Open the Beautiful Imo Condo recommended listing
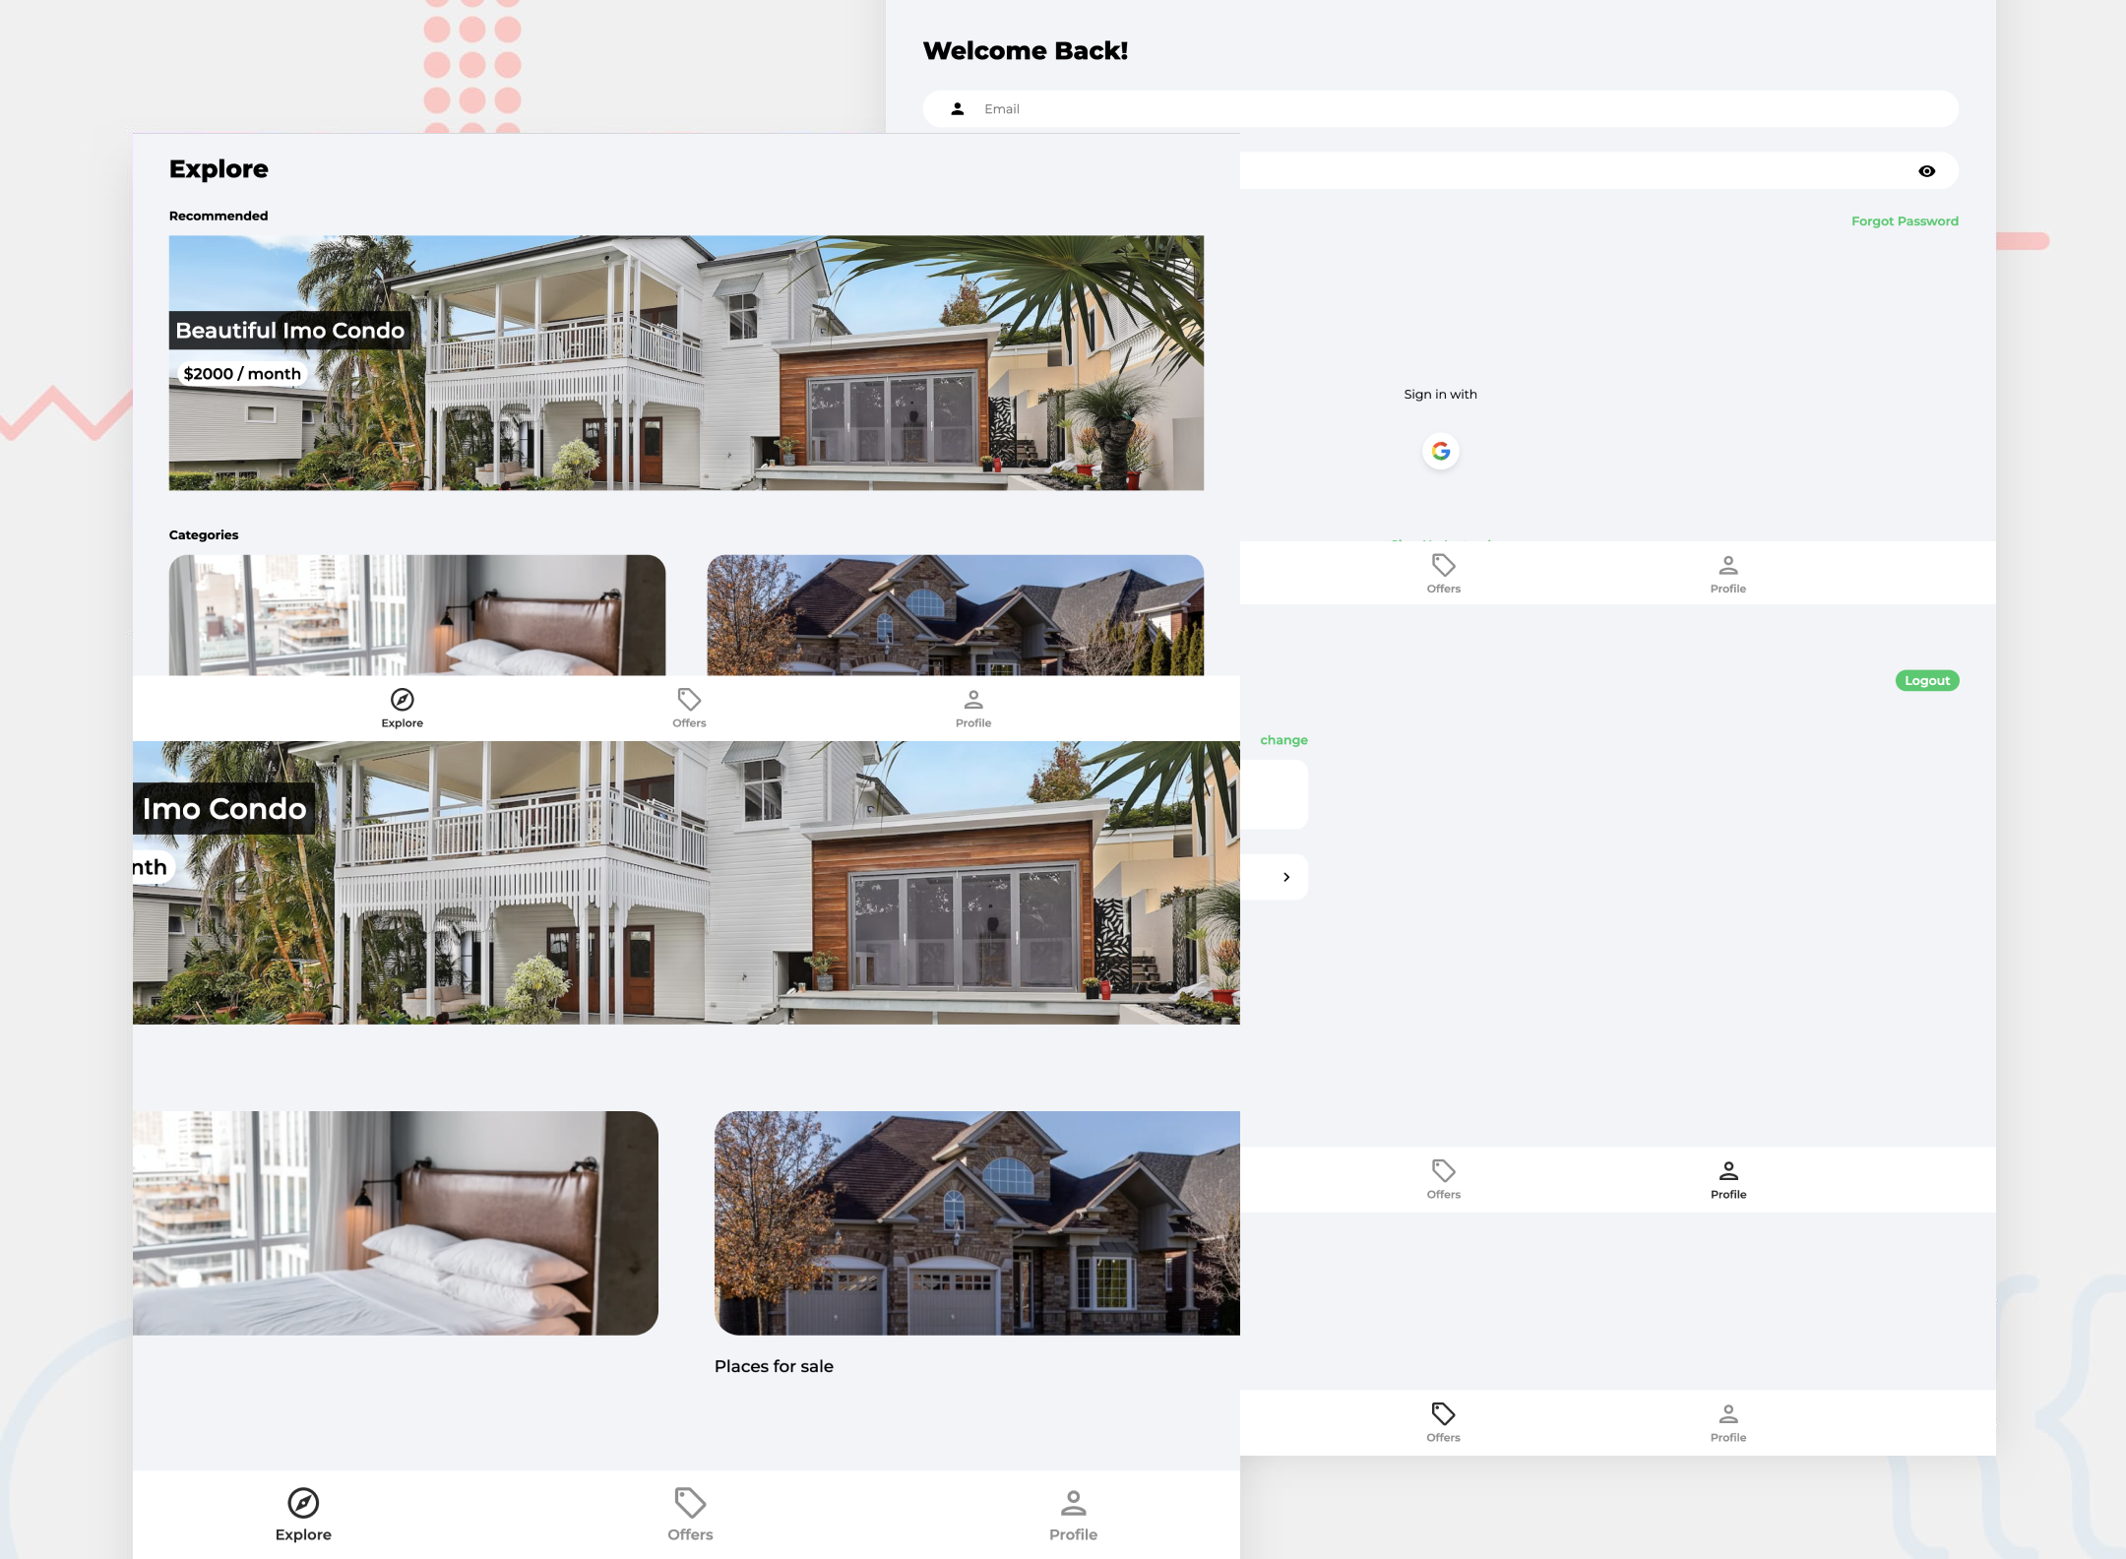The width and height of the screenshot is (2126, 1559). 686,362
